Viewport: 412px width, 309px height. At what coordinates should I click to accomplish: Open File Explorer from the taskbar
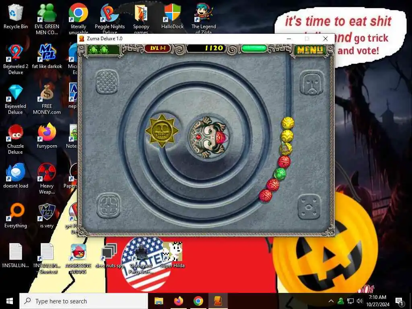click(159, 301)
